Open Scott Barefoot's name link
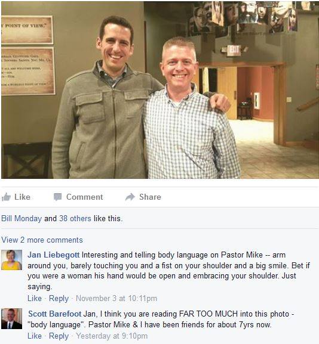 click(x=55, y=314)
